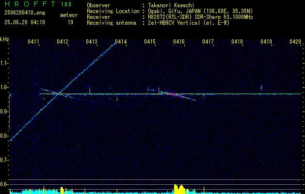
Task: Click the HROFFT 1.0.0 title text
Action: coord(38,4)
